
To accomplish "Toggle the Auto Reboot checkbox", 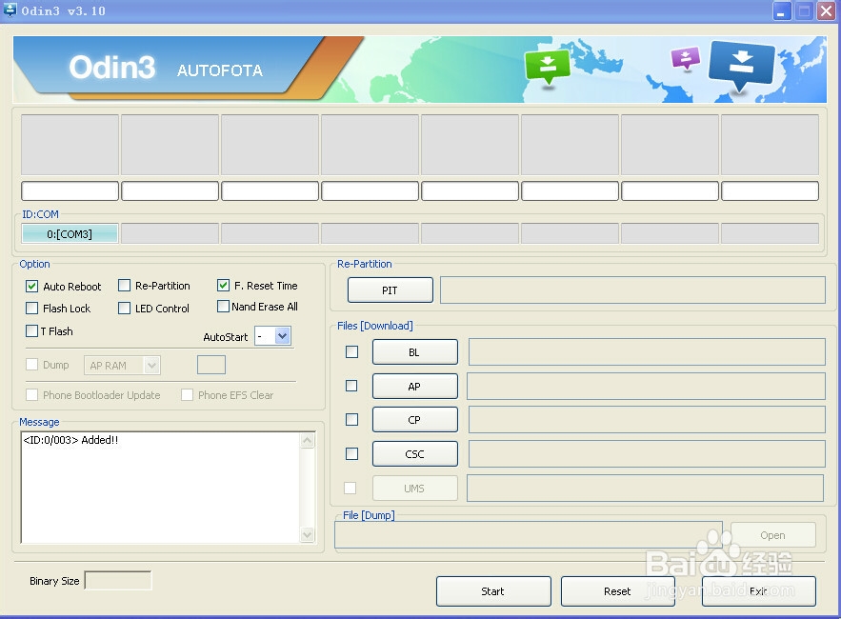I will [x=32, y=287].
